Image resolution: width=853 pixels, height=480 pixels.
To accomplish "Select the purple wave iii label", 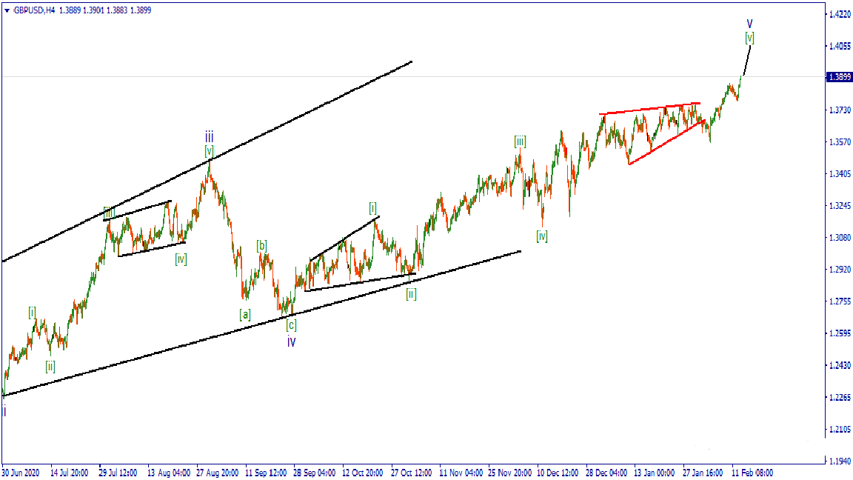I will (x=210, y=136).
